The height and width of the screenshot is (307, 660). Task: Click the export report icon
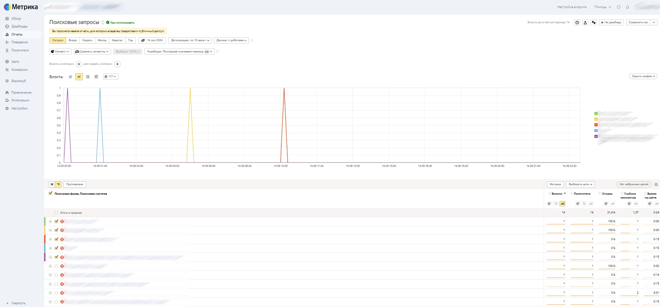585,23
